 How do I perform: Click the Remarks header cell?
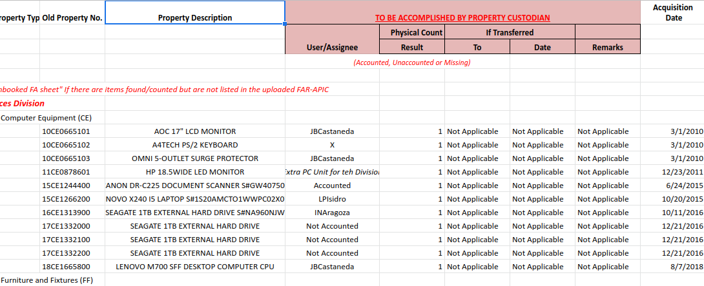608,47
